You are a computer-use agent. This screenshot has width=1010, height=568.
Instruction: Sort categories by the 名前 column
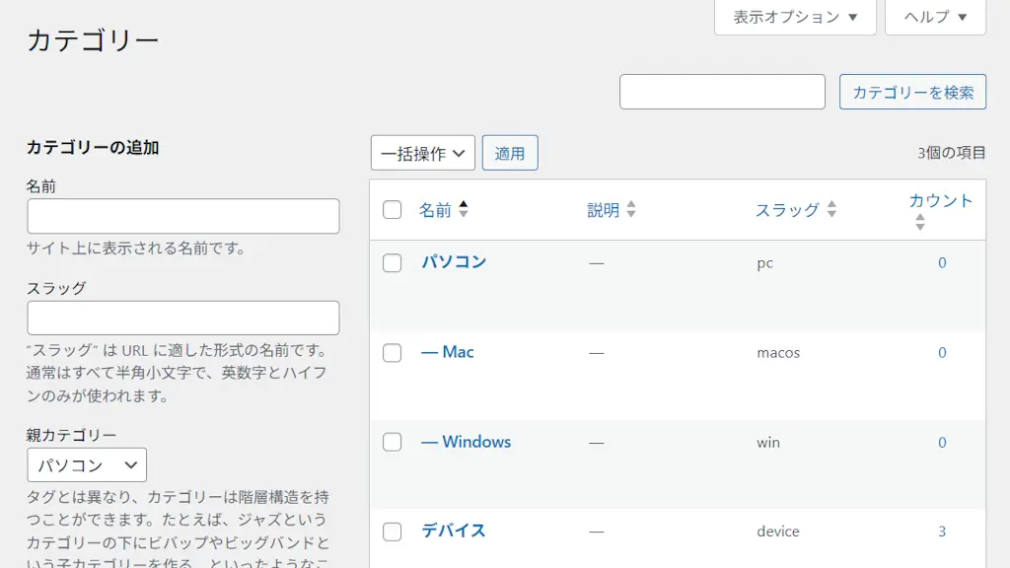pyautogui.click(x=437, y=209)
